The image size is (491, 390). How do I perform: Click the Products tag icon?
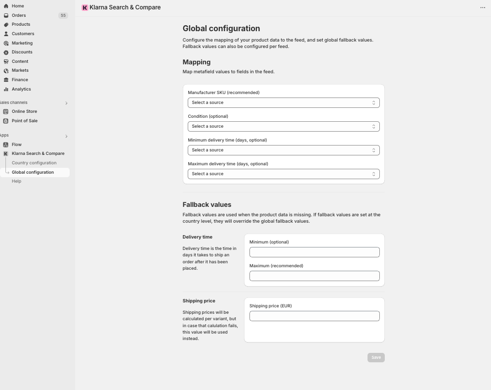6,24
